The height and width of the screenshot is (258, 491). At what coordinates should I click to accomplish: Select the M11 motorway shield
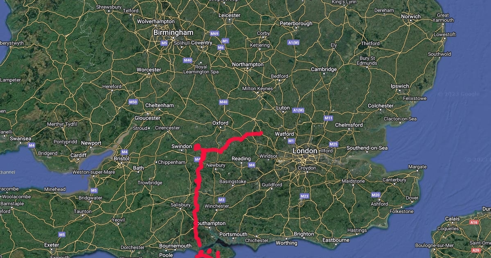tap(328, 118)
